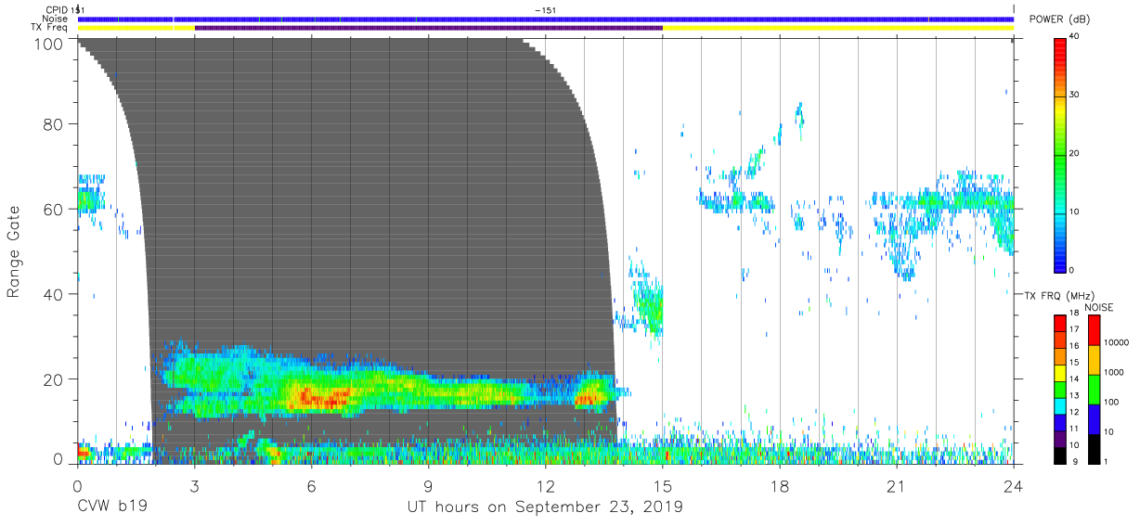Click the 'UT hours on September 23, 2019' label
1140x526 pixels.
pos(545,507)
